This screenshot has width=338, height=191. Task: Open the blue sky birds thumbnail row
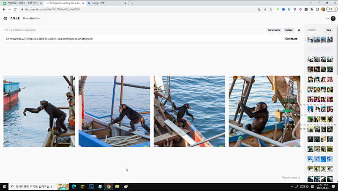pos(320,159)
